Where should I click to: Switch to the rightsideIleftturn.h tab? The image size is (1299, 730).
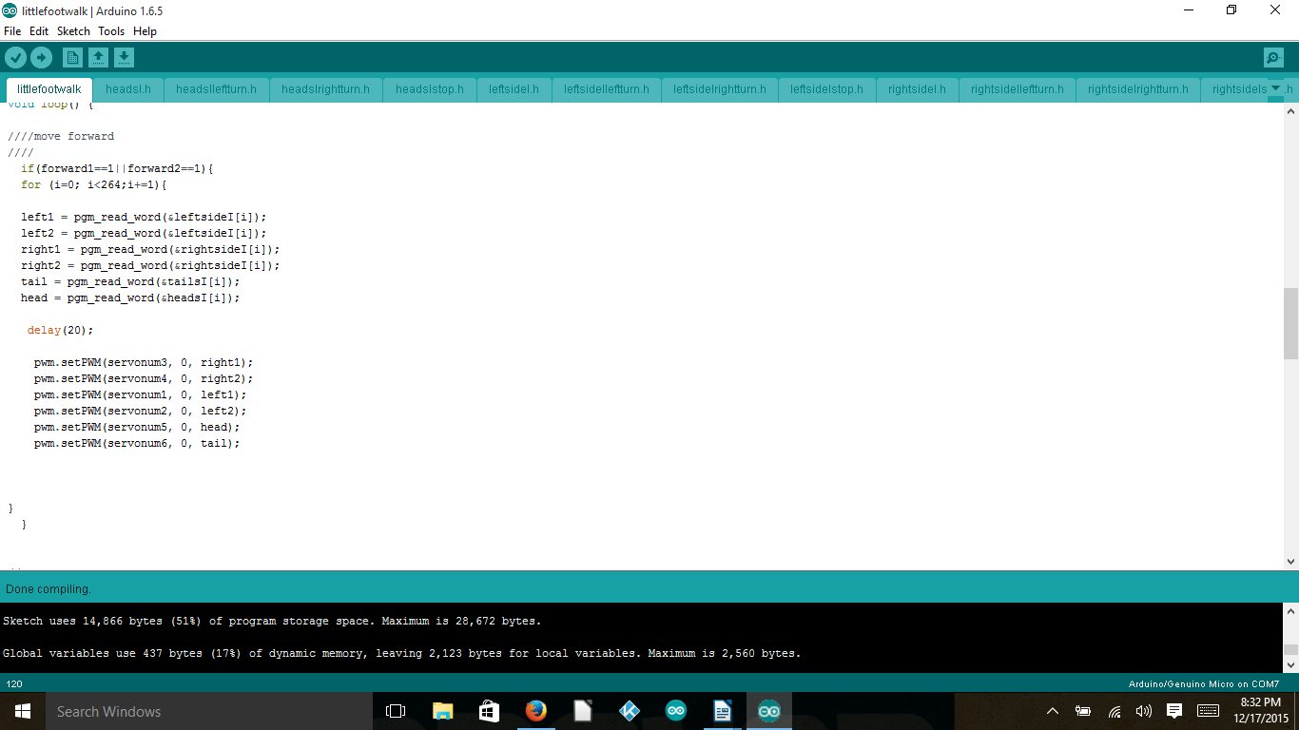click(1018, 89)
